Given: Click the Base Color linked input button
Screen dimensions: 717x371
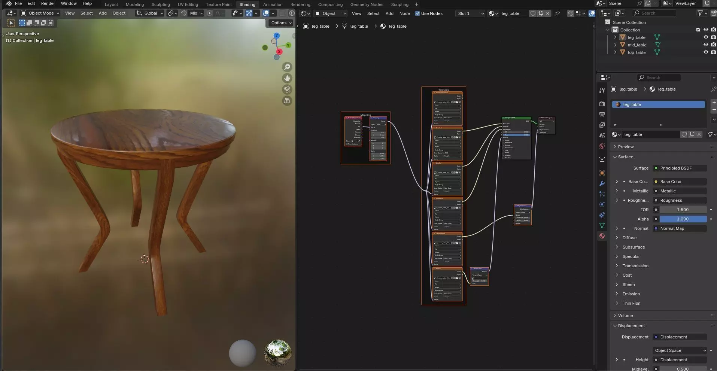Looking at the screenshot, I should (680, 182).
